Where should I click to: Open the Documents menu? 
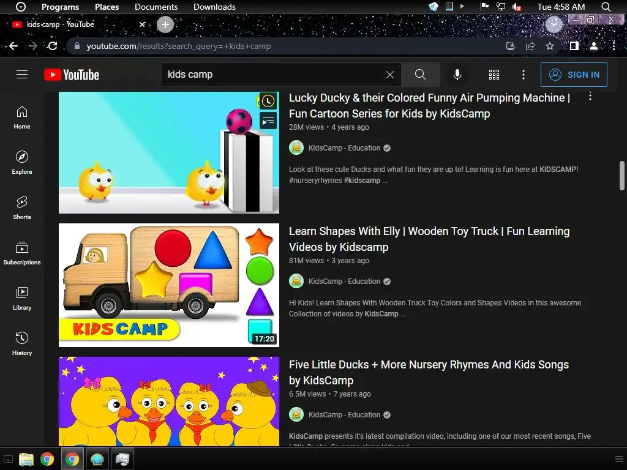click(x=156, y=7)
